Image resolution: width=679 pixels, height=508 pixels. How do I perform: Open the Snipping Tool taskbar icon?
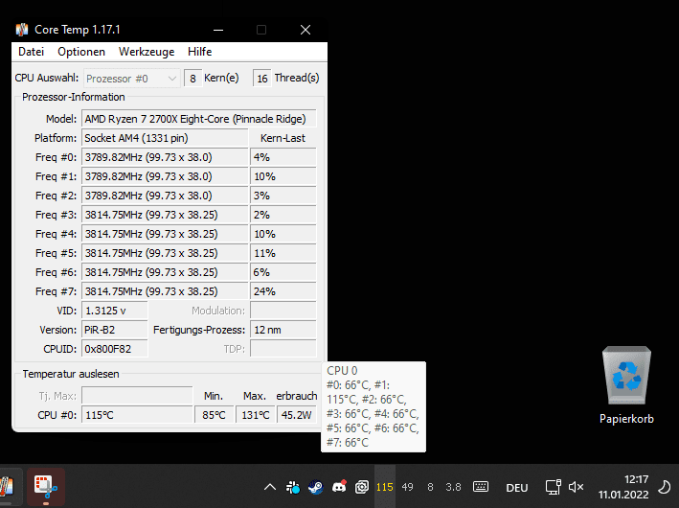46,487
